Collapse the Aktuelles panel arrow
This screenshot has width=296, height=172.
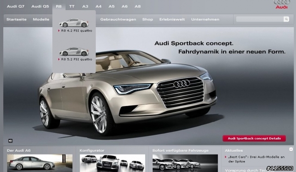tap(291, 149)
